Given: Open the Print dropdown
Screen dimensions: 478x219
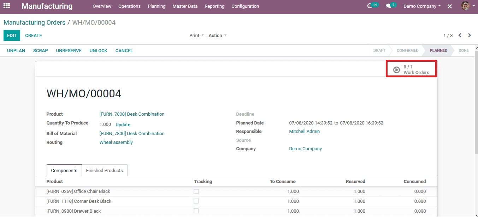Looking at the screenshot, I should tap(196, 35).
